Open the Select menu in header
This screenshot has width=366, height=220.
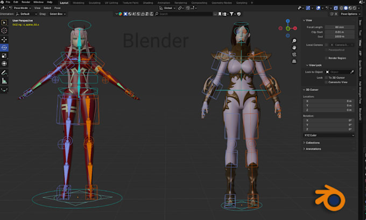coord(47,8)
